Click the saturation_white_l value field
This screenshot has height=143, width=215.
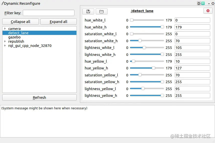coord(192,34)
